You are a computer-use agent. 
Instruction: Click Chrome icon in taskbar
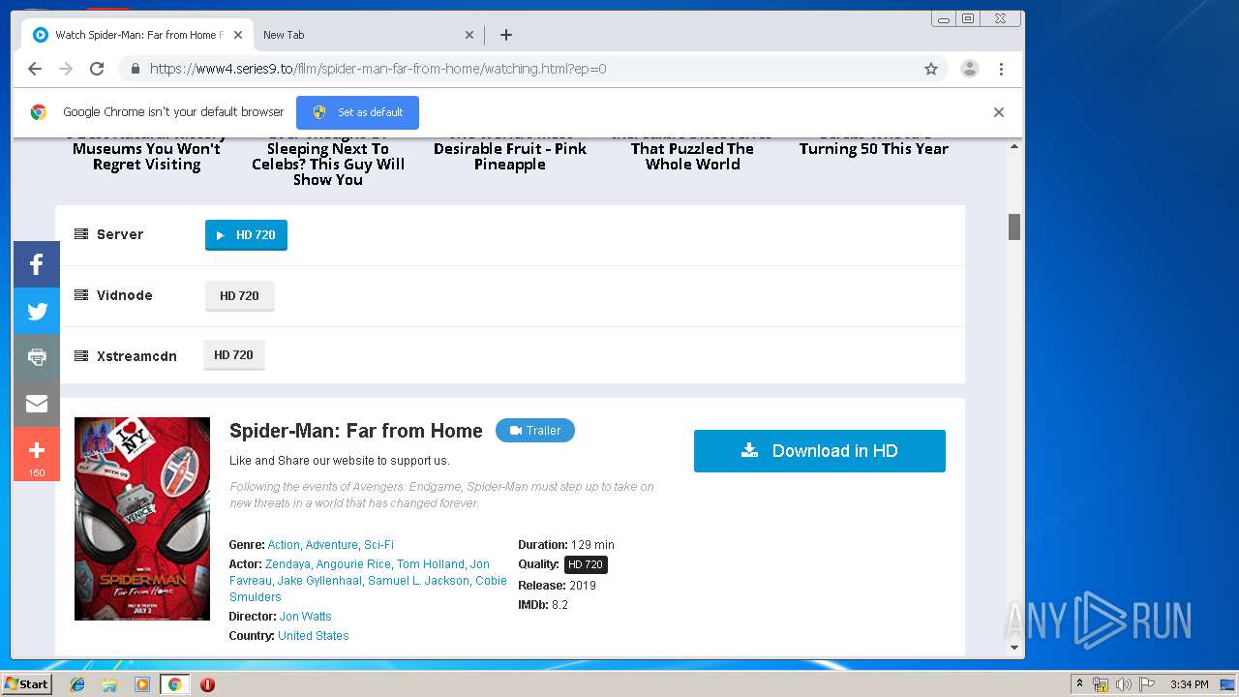coord(174,684)
